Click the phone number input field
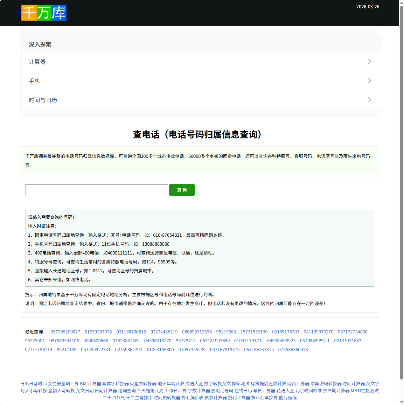This screenshot has height=405, width=404. coord(96,190)
